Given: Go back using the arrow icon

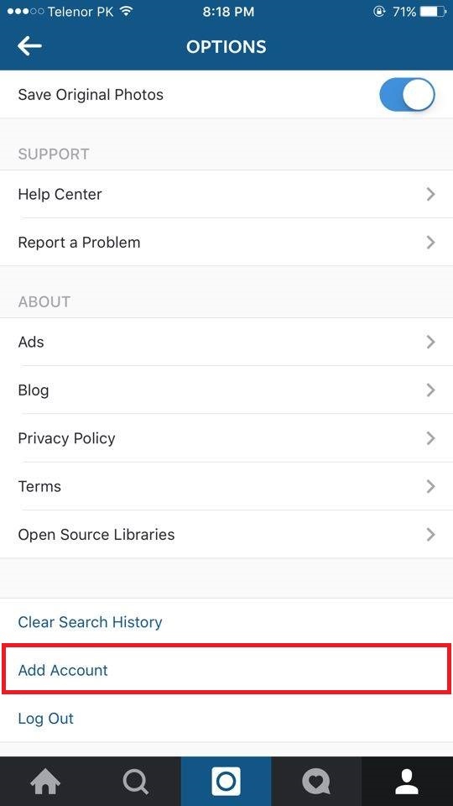Looking at the screenshot, I should [29, 46].
